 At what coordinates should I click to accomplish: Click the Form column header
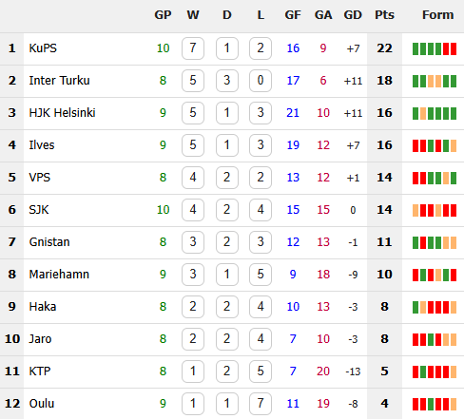[437, 15]
